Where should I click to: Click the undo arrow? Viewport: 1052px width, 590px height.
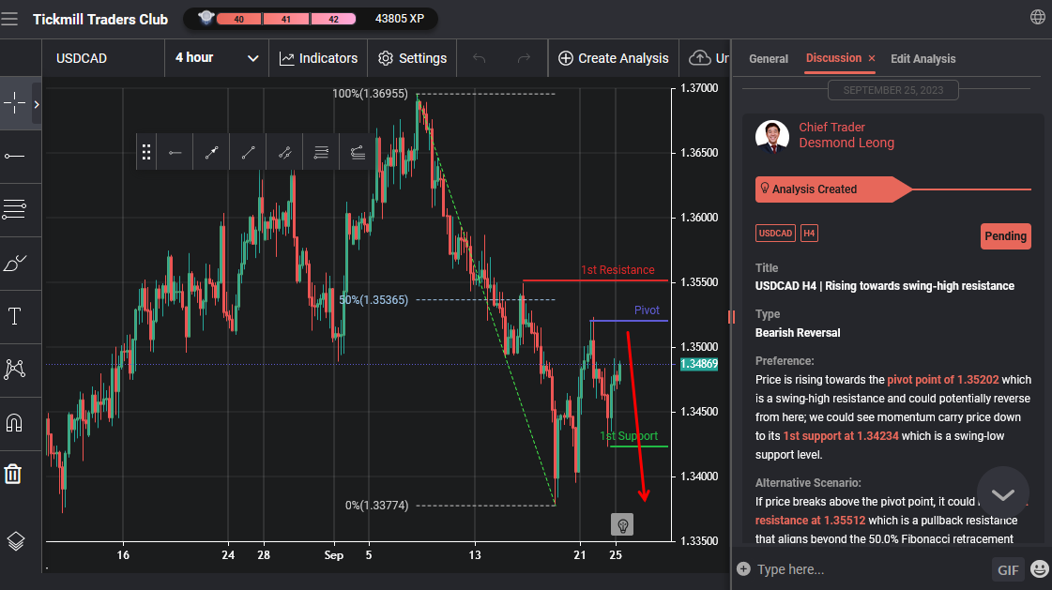[479, 58]
